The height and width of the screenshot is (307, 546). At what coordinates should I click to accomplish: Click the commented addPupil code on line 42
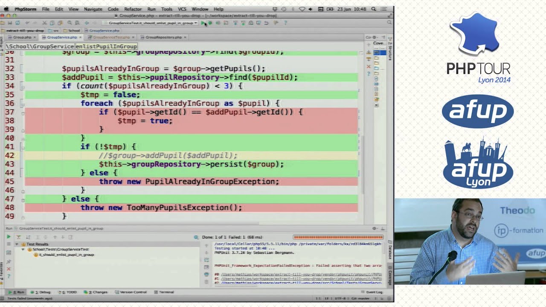click(168, 156)
